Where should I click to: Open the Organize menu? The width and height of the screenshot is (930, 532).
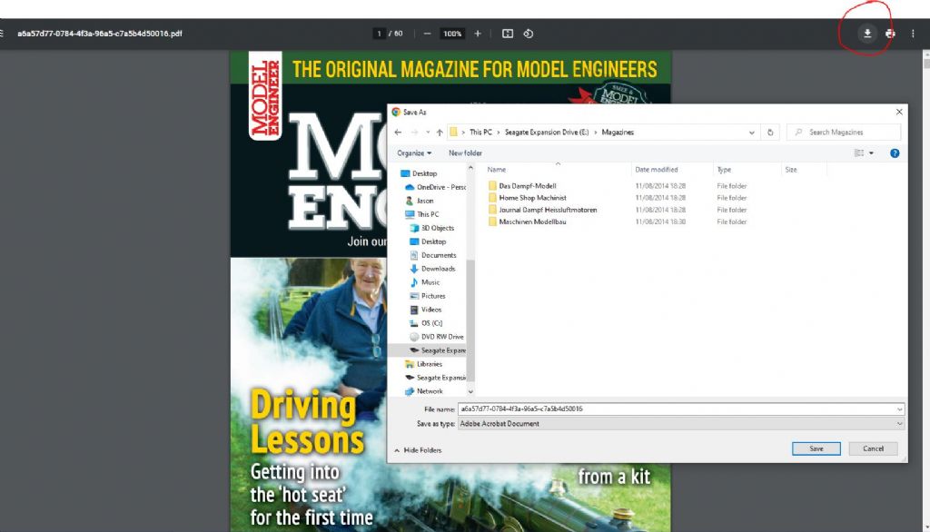[414, 153]
